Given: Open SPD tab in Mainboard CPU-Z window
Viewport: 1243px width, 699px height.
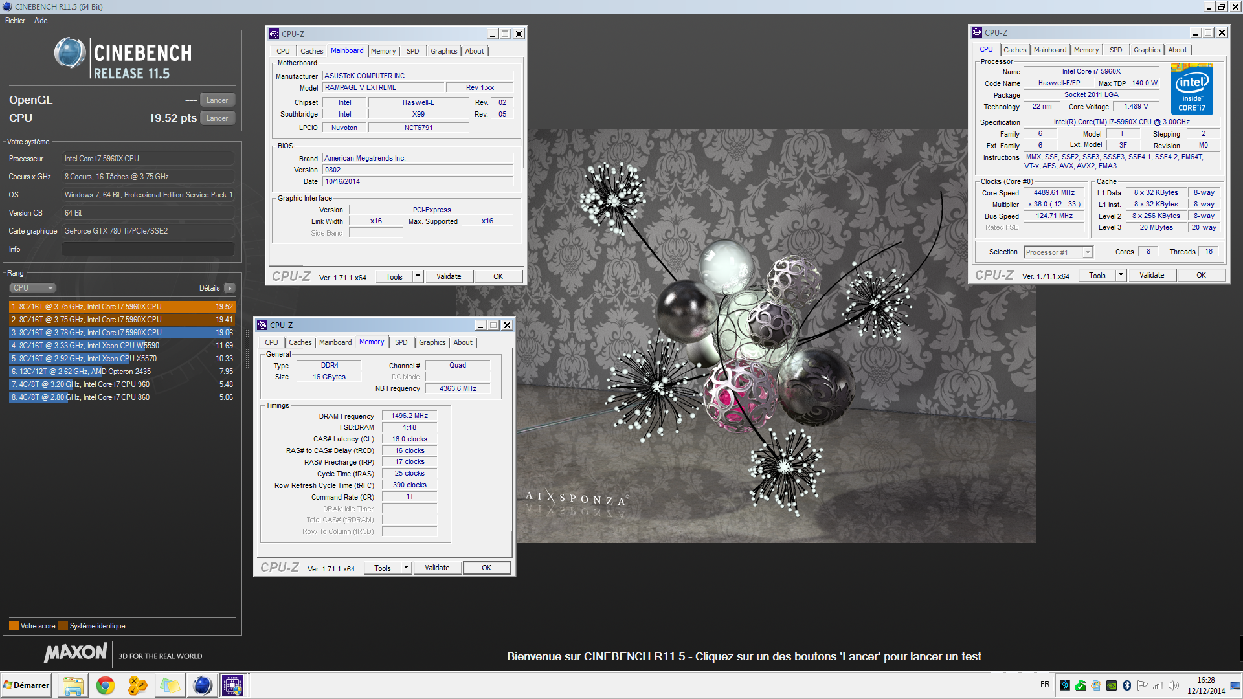Looking at the screenshot, I should click(x=412, y=51).
